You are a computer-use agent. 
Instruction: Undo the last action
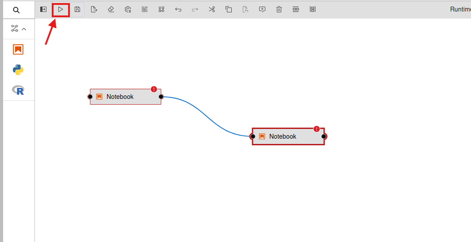click(178, 9)
